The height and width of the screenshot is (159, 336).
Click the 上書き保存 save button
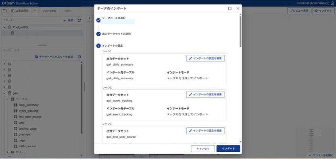click(20, 11)
